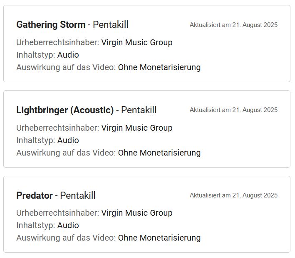Click Virgin Music Group in Lightbringer card
The height and width of the screenshot is (258, 295).
tap(137, 128)
